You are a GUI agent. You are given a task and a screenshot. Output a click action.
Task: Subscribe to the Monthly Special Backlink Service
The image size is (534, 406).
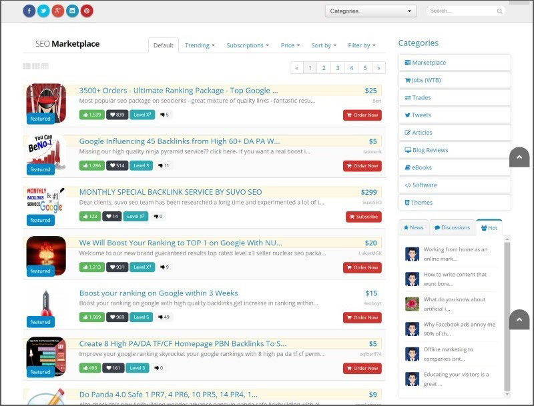click(x=364, y=217)
